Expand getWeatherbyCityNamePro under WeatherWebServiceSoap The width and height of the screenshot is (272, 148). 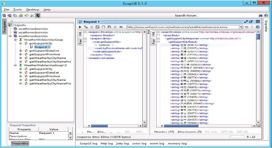click(21, 61)
